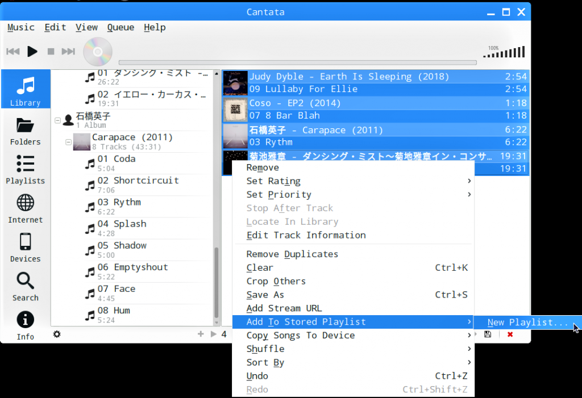This screenshot has height=398, width=582.
Task: Open the Shuffle submenu
Action: 353,349
